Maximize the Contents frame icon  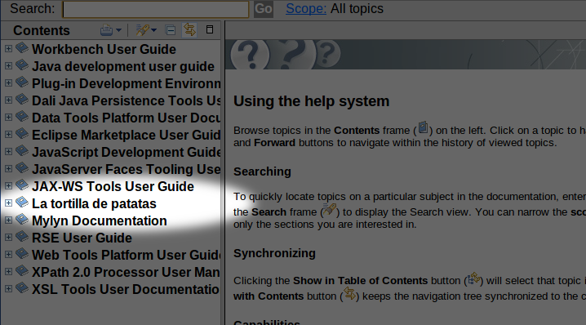[x=210, y=29]
